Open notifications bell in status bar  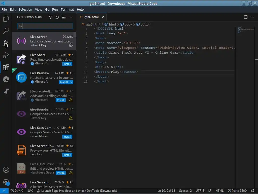(252, 191)
